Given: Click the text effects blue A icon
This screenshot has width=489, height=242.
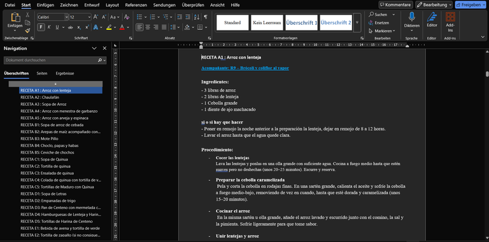Looking at the screenshot, I should pos(96,27).
